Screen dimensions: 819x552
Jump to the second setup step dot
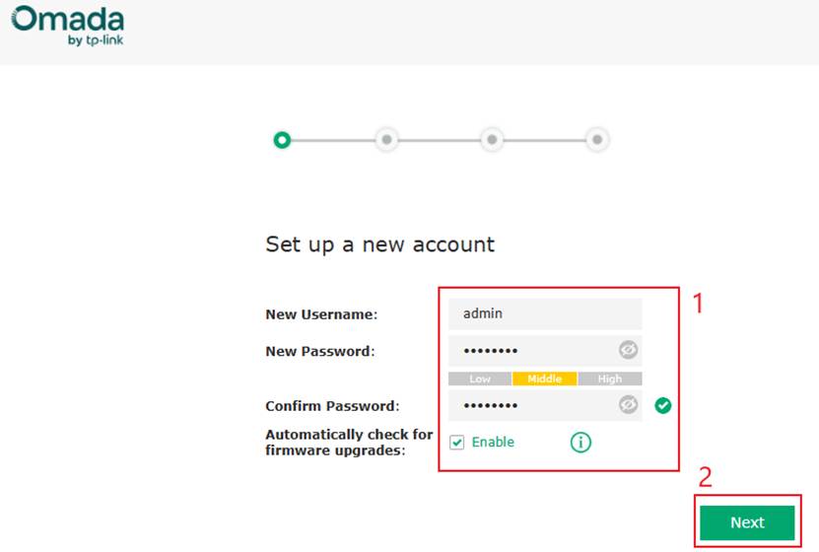387,140
